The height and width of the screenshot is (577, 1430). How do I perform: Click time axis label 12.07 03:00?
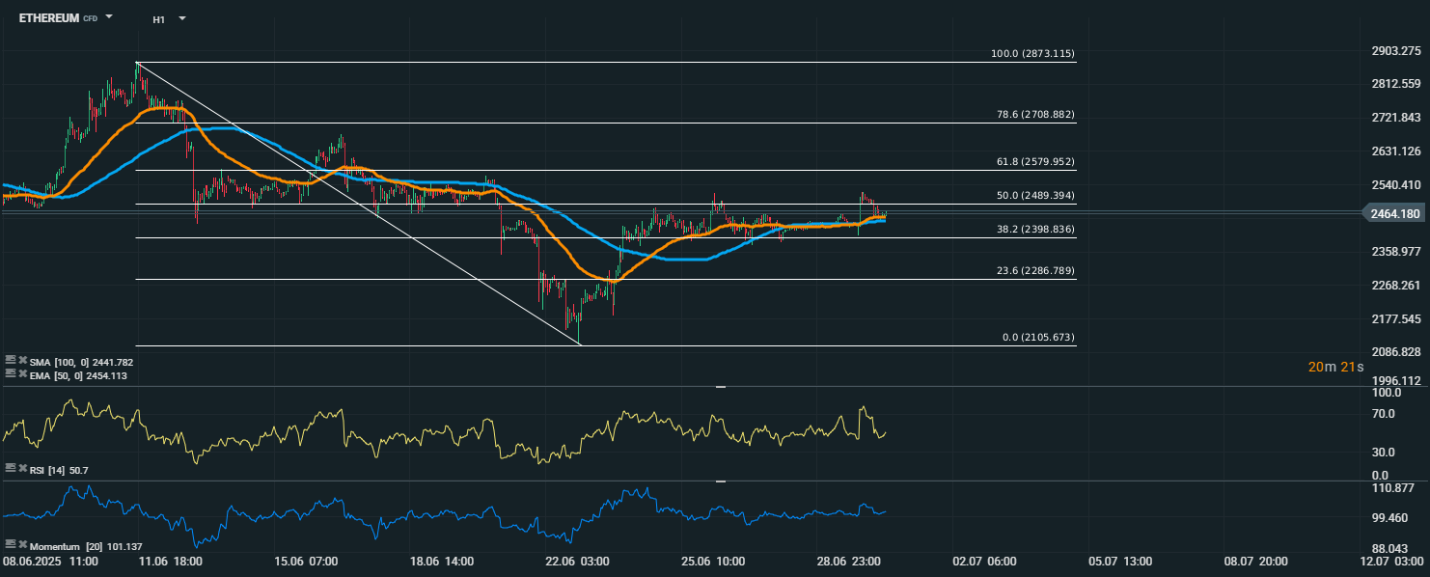1391,561
